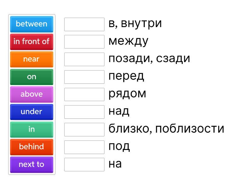Select the answer box for "над"
The image size is (252, 189).
[x=84, y=112]
